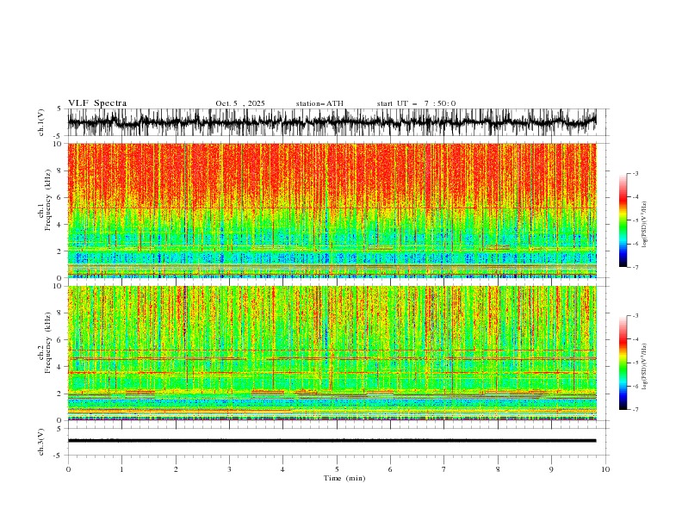The image size is (682, 527).
Task: Click the "start UT = 7 :50: 0" text
Action: [x=416, y=103]
